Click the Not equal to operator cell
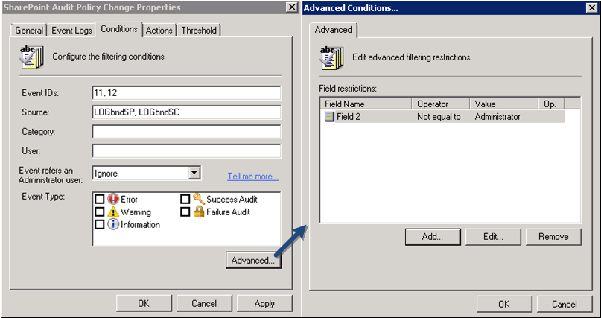 [x=439, y=117]
